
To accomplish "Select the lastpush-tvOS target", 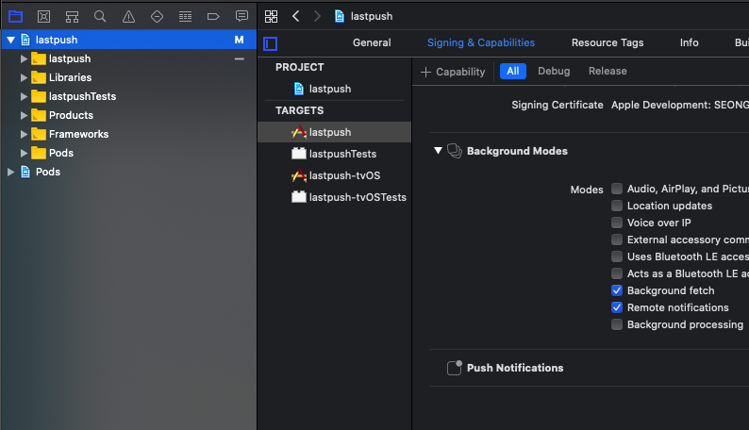I will (x=334, y=175).
